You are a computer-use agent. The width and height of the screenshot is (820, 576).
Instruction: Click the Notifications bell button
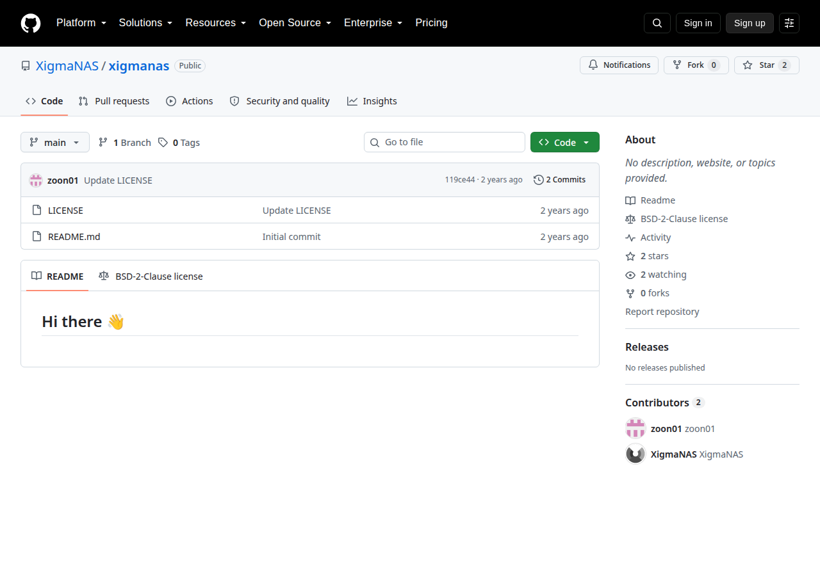tap(619, 65)
